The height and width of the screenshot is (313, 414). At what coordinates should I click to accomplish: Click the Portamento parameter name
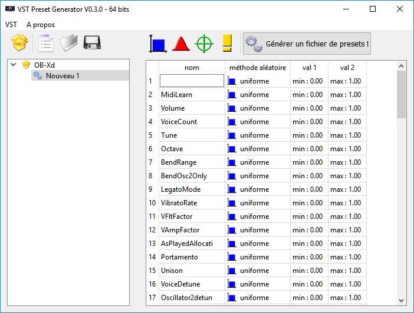[x=179, y=257]
